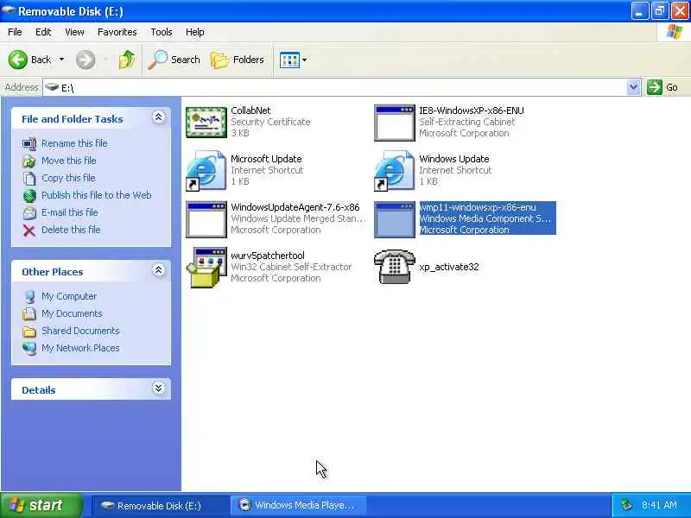The height and width of the screenshot is (518, 691).
Task: Click the system tray safely remove icon
Action: (x=626, y=505)
